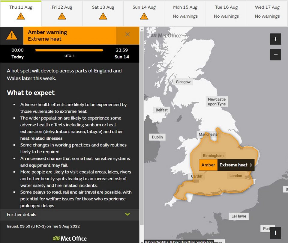Open the Amber Extreme heat map label
This screenshot has width=288, height=243.
226,165
